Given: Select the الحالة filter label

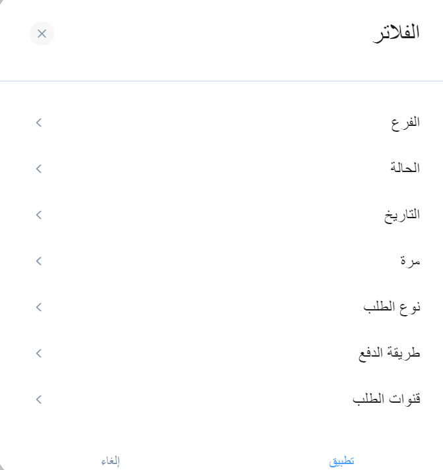Looking at the screenshot, I should point(404,169).
